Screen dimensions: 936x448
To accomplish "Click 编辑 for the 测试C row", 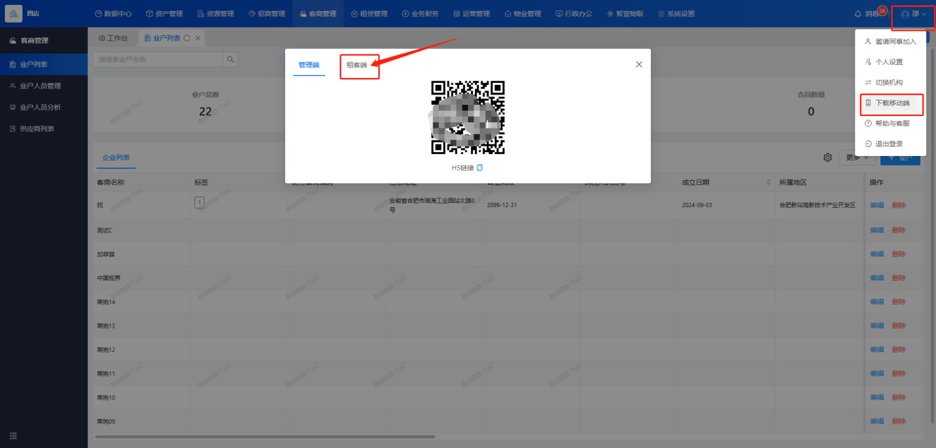I will 877,230.
